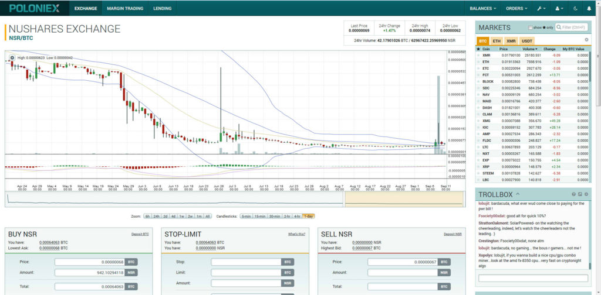Sort markets by star column header
The width and height of the screenshot is (601, 295).
coord(478,49)
